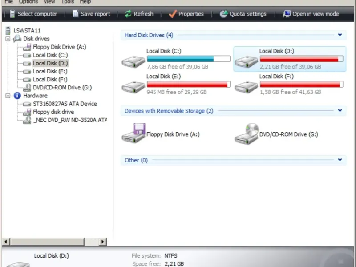Click the Disk drives folder icon in tree
356x267 pixels.
(17, 39)
